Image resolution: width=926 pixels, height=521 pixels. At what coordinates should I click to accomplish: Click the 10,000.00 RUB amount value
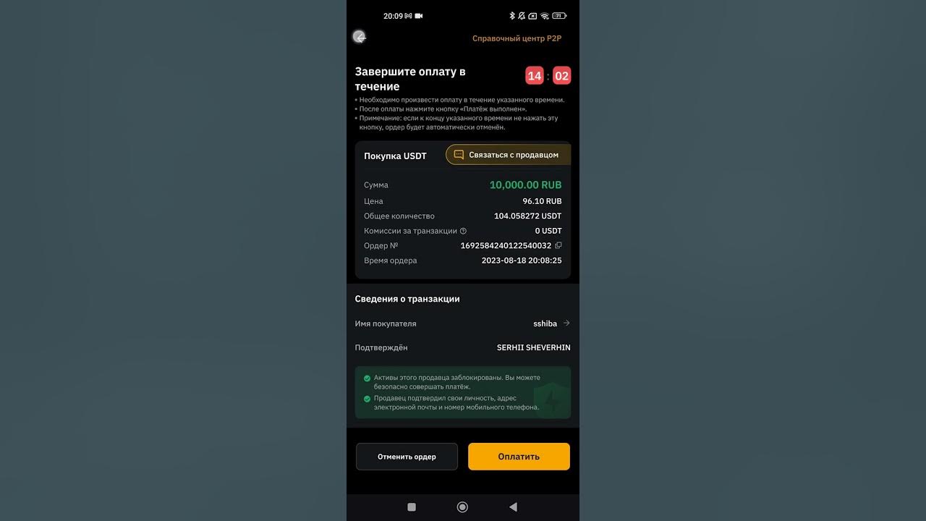coord(525,185)
